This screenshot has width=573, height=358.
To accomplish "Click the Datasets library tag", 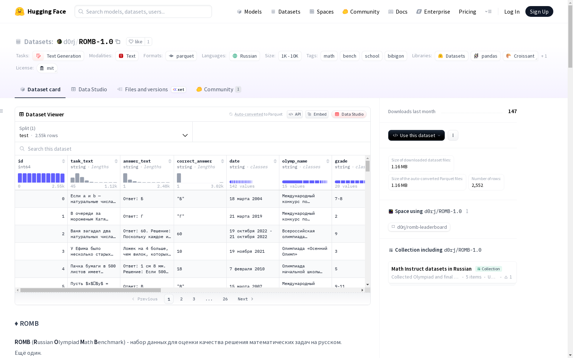I will click(x=452, y=56).
